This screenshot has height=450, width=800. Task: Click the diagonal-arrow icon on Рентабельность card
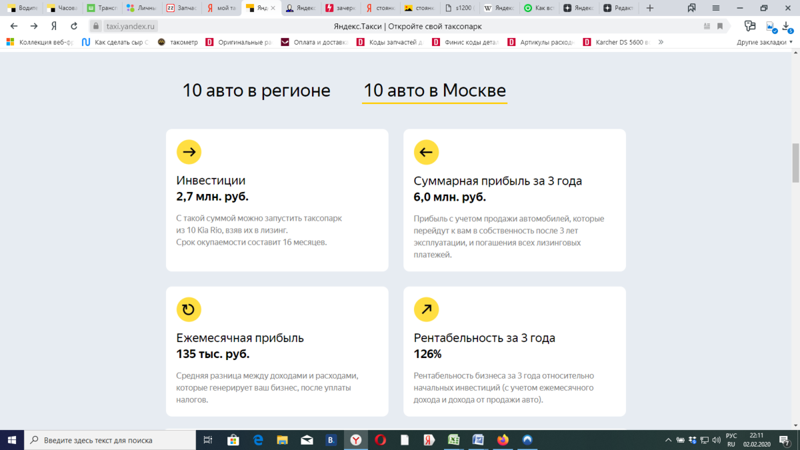tap(426, 309)
